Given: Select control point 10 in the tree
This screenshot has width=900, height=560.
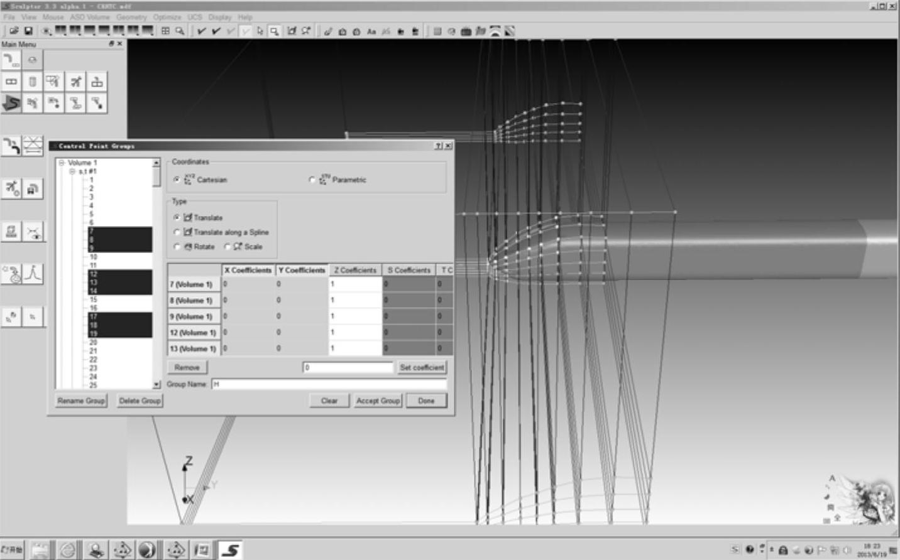Looking at the screenshot, I should tap(93, 257).
